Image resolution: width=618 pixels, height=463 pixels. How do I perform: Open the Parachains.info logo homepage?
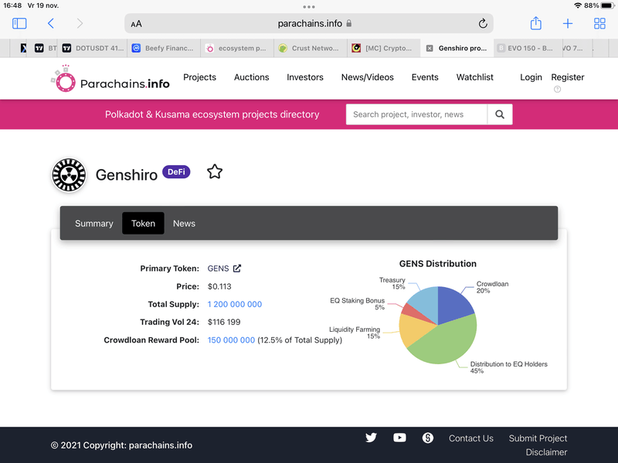(110, 79)
